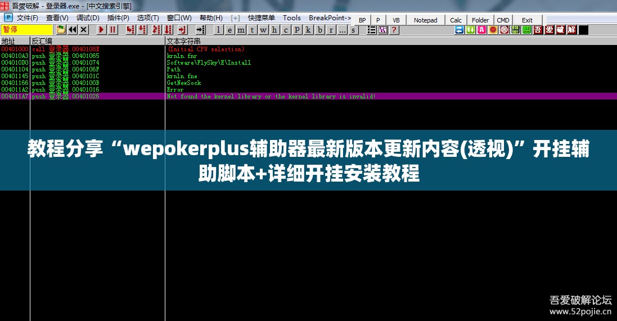Open the 查看(V) menu
Image resolution: width=617 pixels, height=321 pixels.
[57, 17]
